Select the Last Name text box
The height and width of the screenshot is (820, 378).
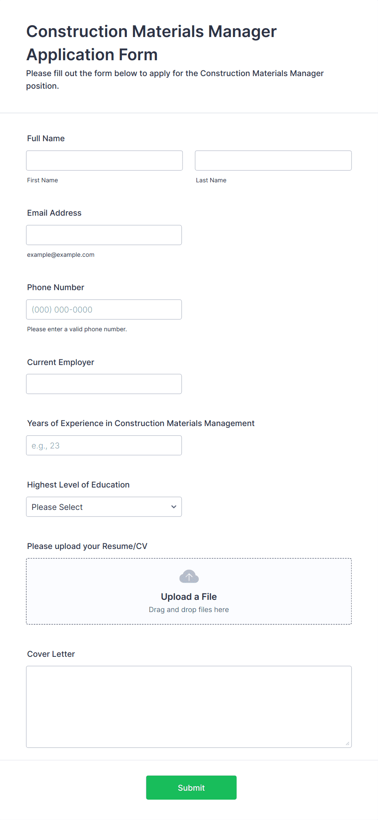pos(273,160)
